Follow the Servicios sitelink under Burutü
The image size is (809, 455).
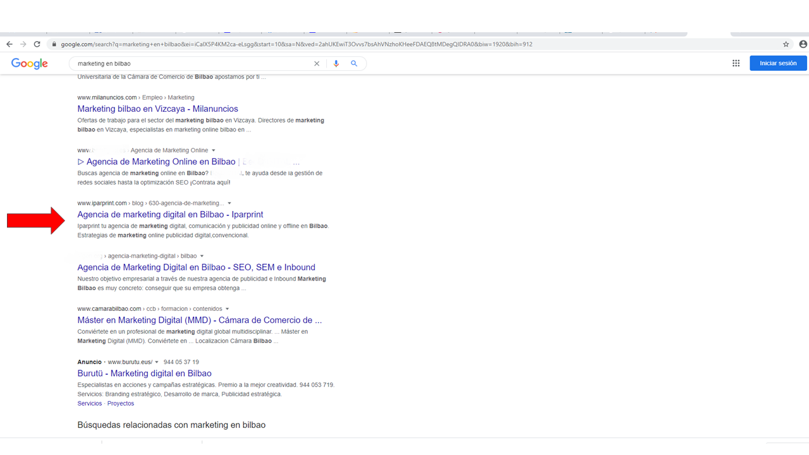(x=90, y=403)
